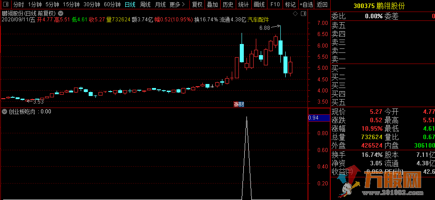Viewport: 435px width, 200px height.
Task: Switch to 月线 monthly chart
Action: pyautogui.click(x=160, y=4)
